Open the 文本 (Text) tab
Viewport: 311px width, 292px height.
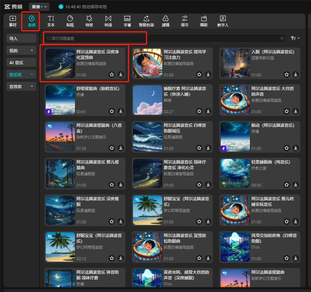coord(51,21)
